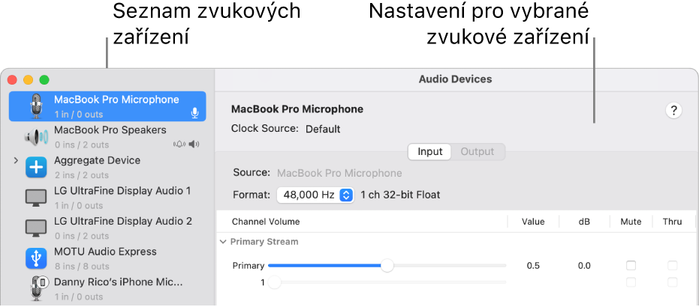This screenshot has height=307, width=699.
Task: Toggle the Mute checkbox for channel 1
Action: pyautogui.click(x=631, y=282)
